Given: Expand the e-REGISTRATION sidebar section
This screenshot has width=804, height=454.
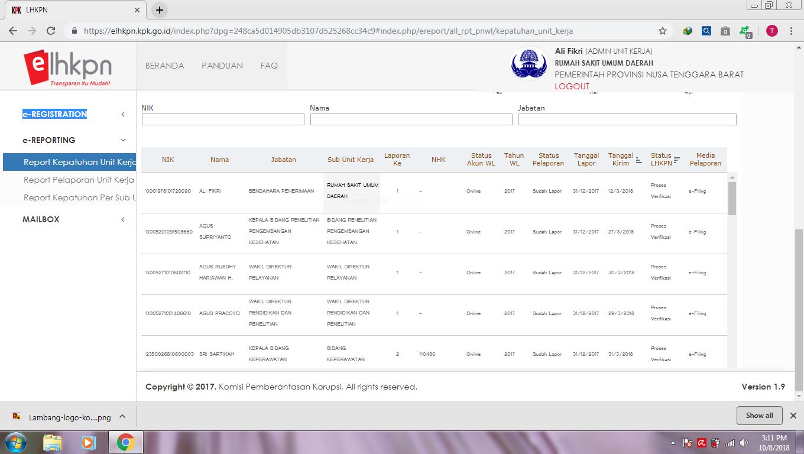Looking at the screenshot, I should 123,114.
